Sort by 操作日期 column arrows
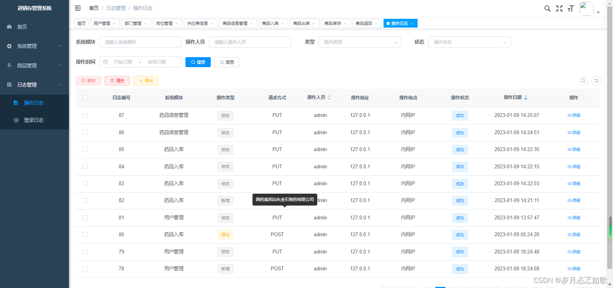 pyautogui.click(x=526, y=97)
